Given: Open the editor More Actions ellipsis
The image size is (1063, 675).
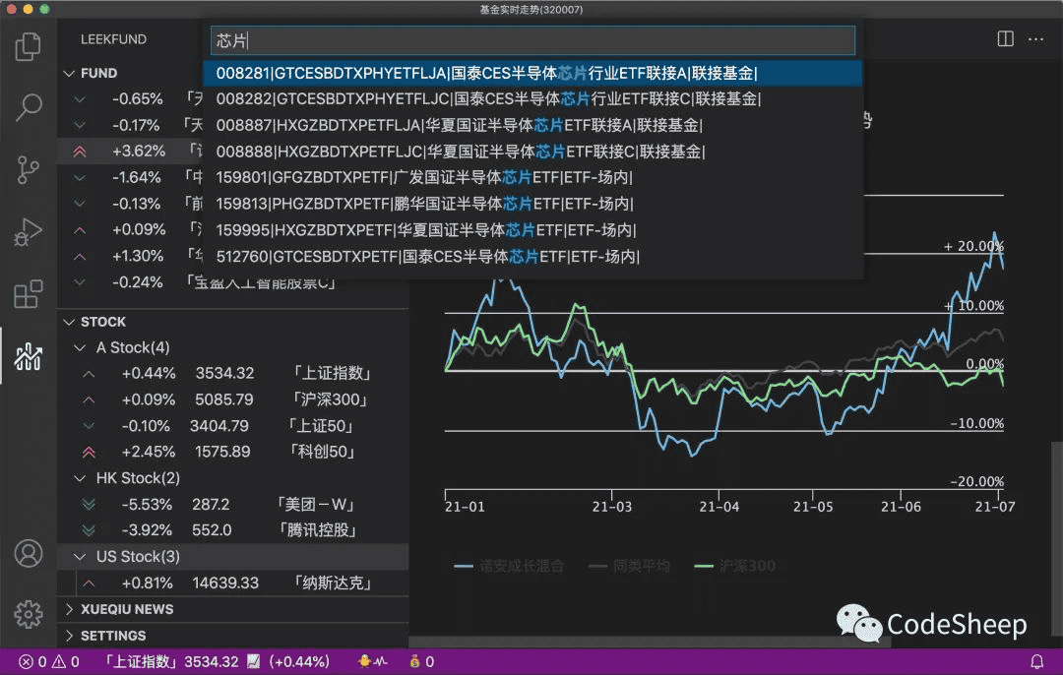Looking at the screenshot, I should click(x=1035, y=39).
